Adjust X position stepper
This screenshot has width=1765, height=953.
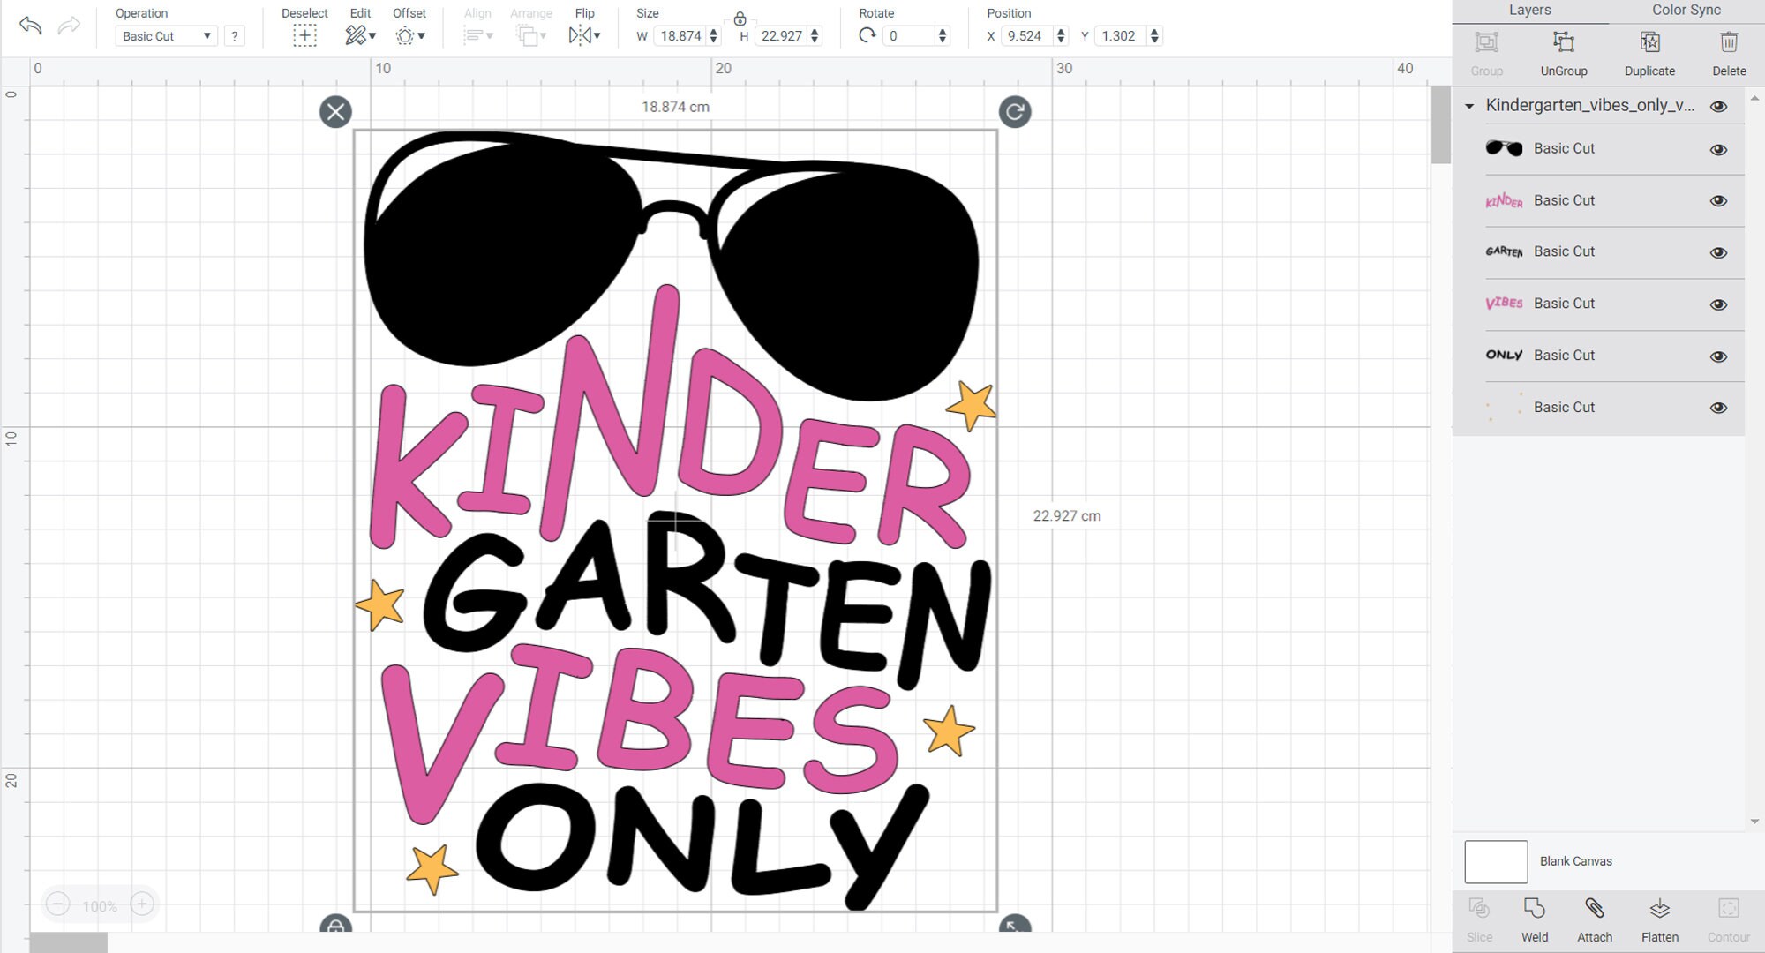(1061, 36)
